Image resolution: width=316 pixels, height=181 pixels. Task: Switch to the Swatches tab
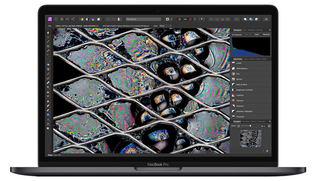point(251,30)
